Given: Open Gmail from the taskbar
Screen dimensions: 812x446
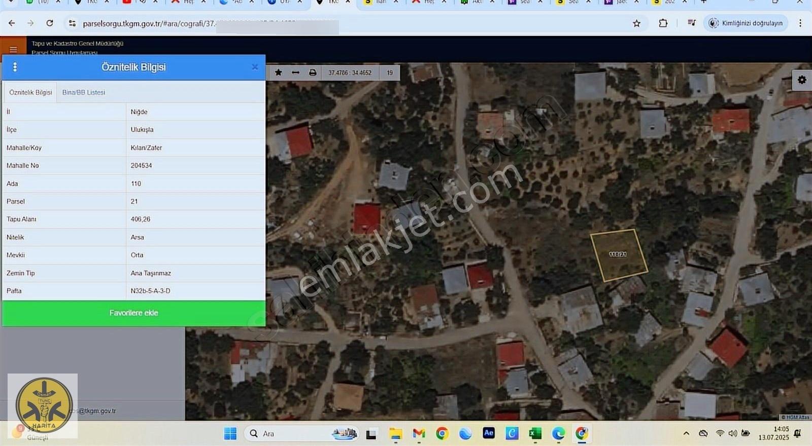Looking at the screenshot, I should (x=419, y=433).
